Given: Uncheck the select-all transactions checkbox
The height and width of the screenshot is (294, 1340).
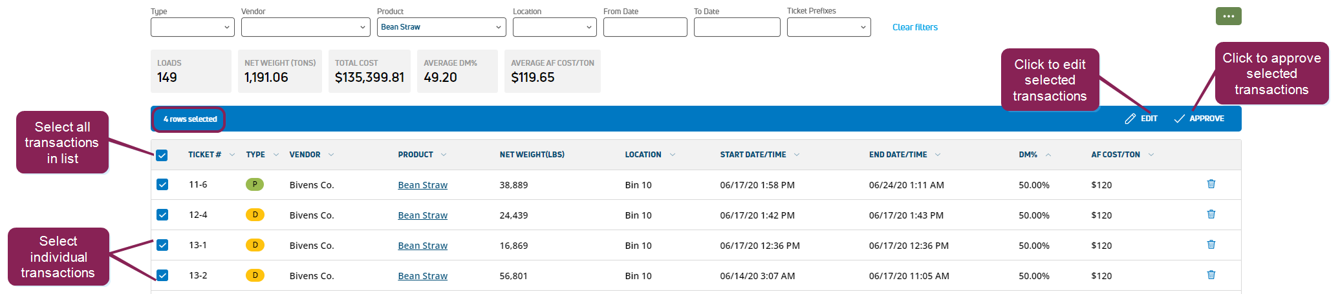Looking at the screenshot, I should click(x=162, y=155).
